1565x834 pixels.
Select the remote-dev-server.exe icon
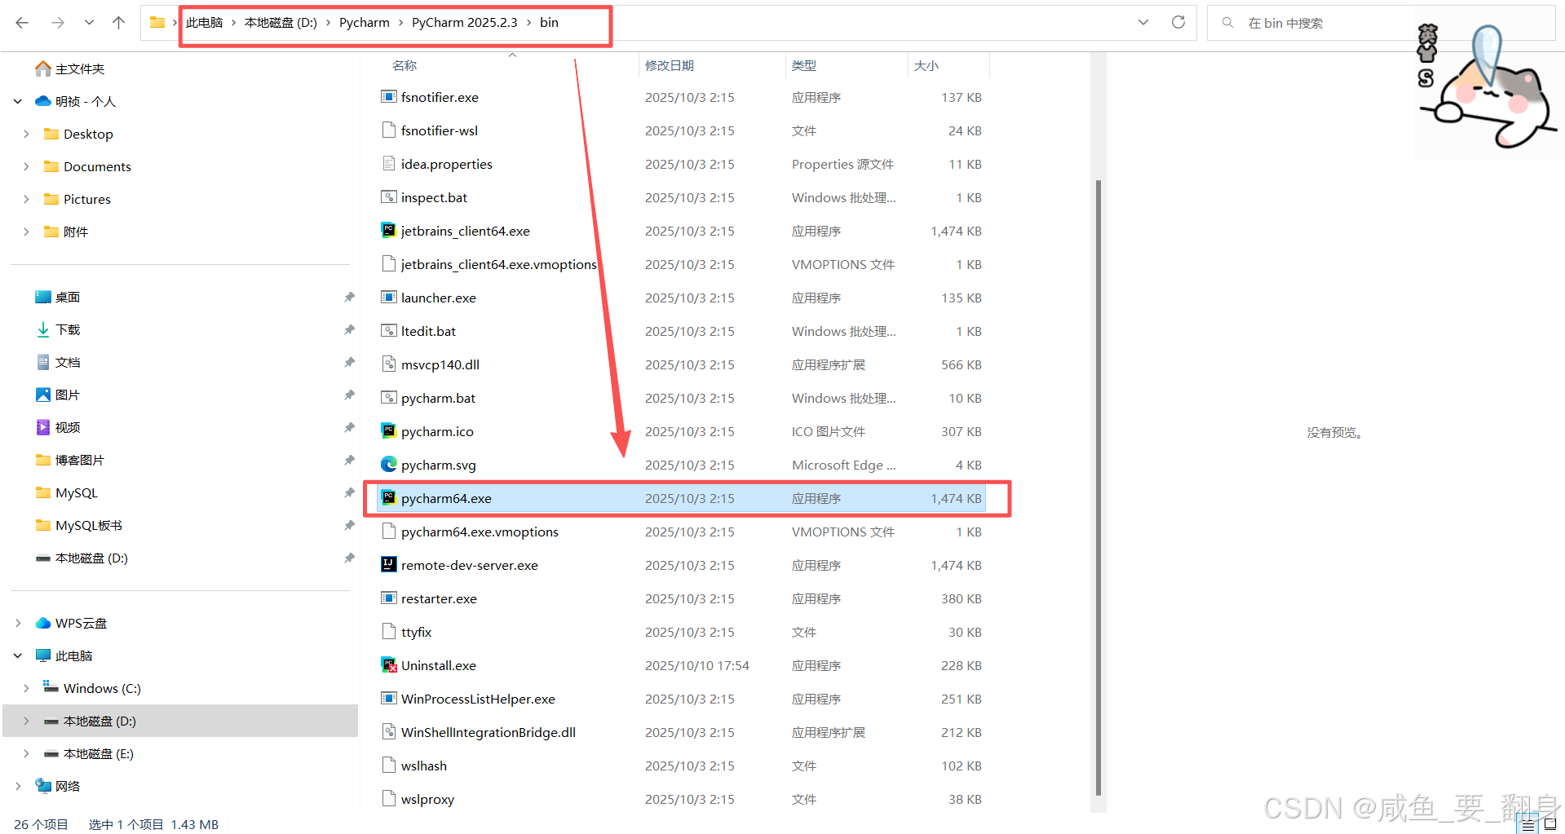pos(389,565)
